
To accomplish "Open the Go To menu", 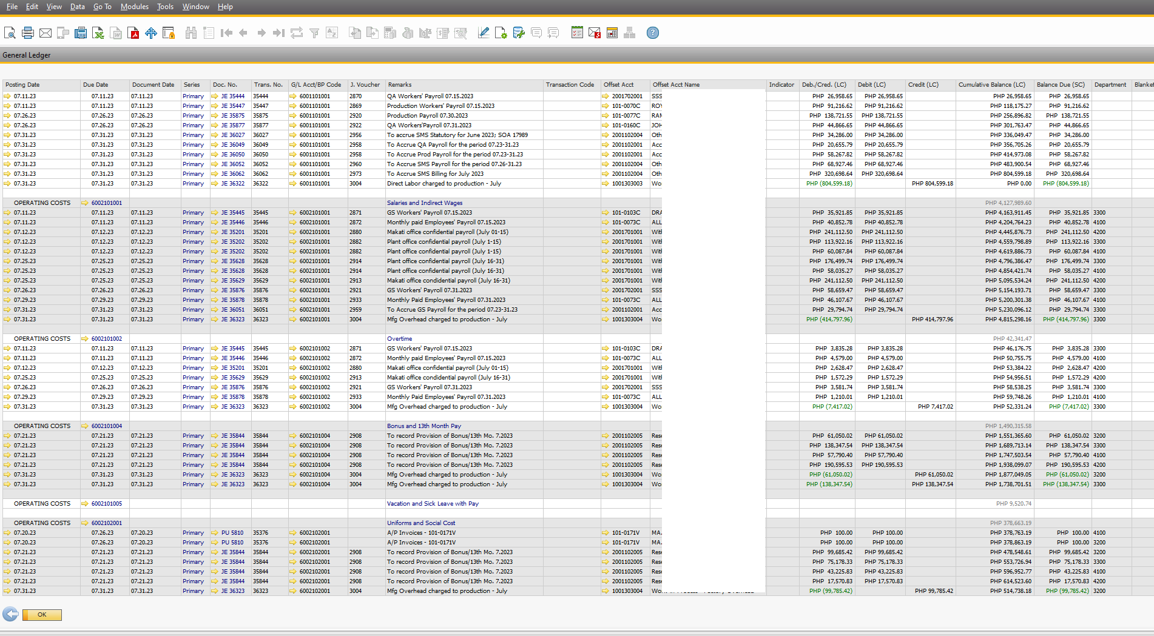I will click(103, 7).
